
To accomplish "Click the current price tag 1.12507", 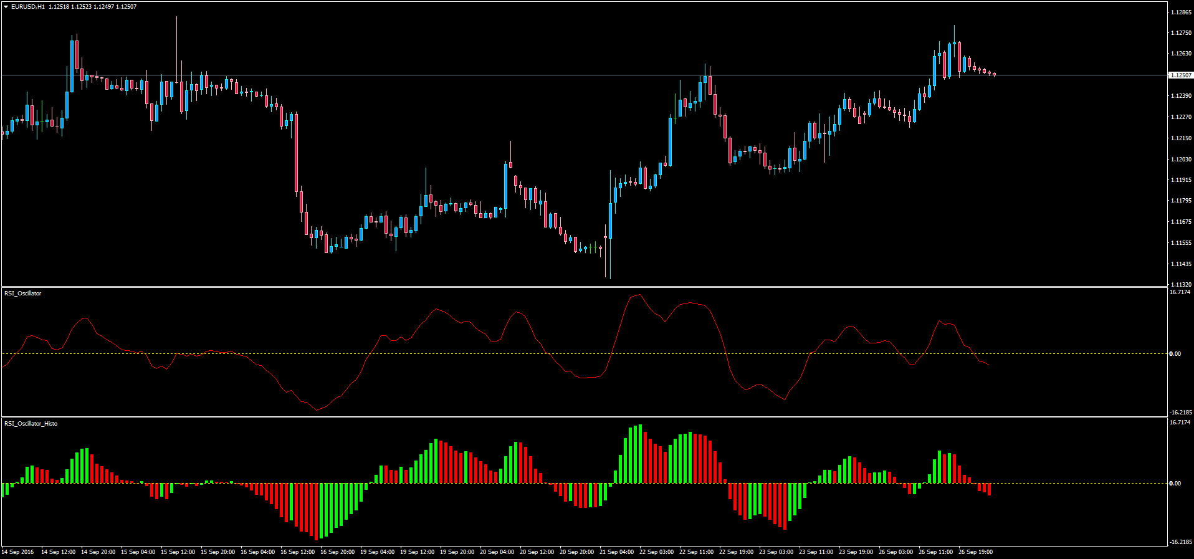I will click(x=1180, y=75).
